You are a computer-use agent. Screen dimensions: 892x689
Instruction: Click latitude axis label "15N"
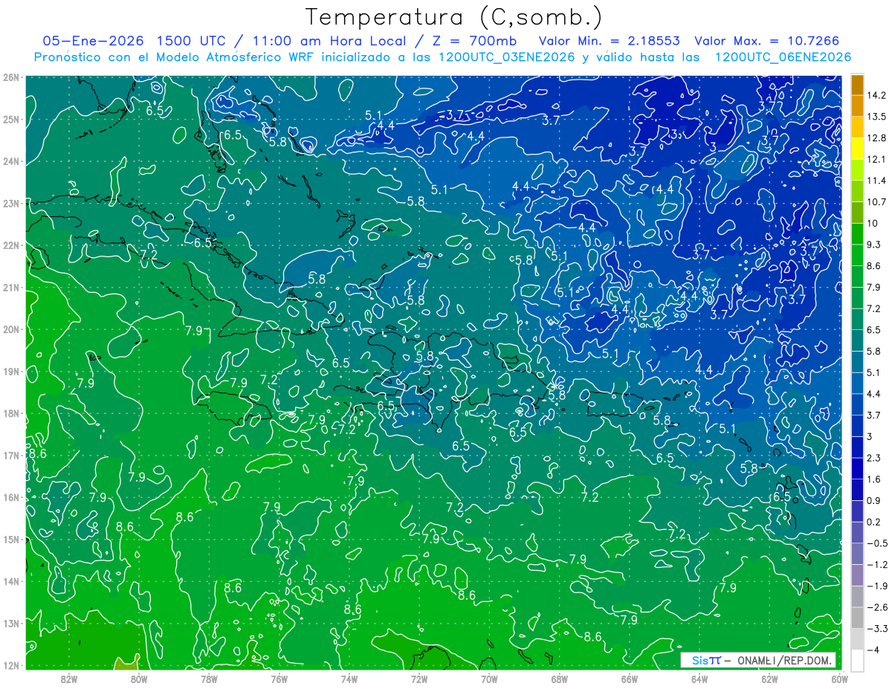click(x=11, y=539)
